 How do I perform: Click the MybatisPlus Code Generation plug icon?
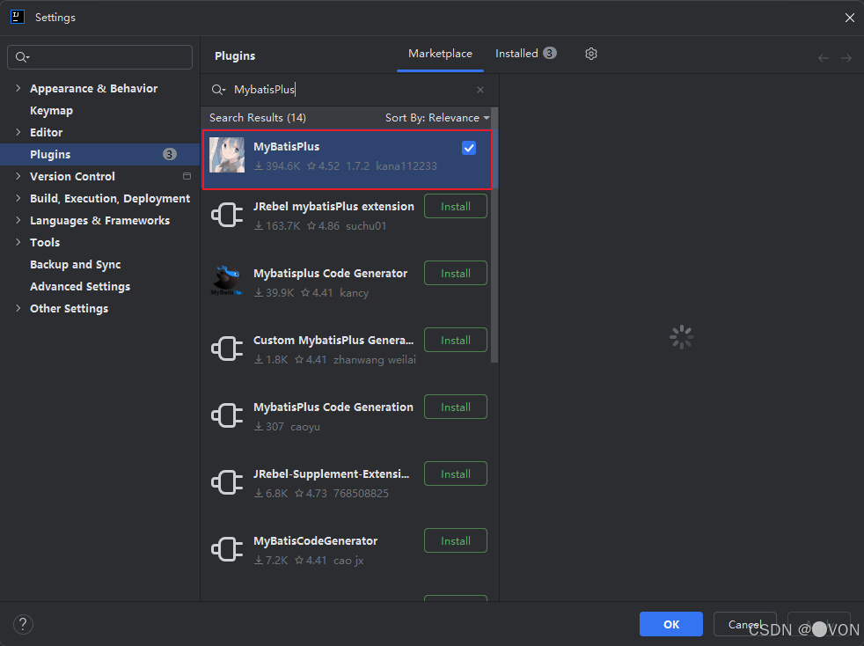pos(227,415)
